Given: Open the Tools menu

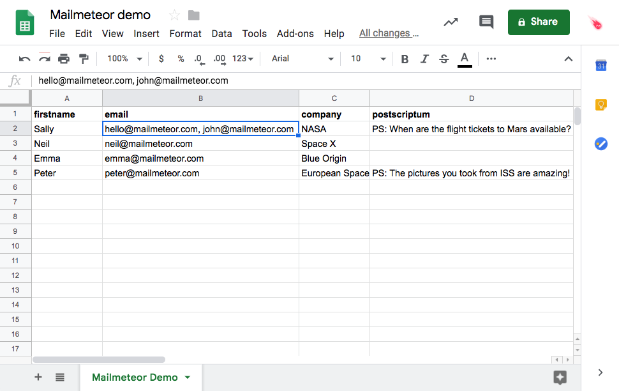Looking at the screenshot, I should coord(254,34).
